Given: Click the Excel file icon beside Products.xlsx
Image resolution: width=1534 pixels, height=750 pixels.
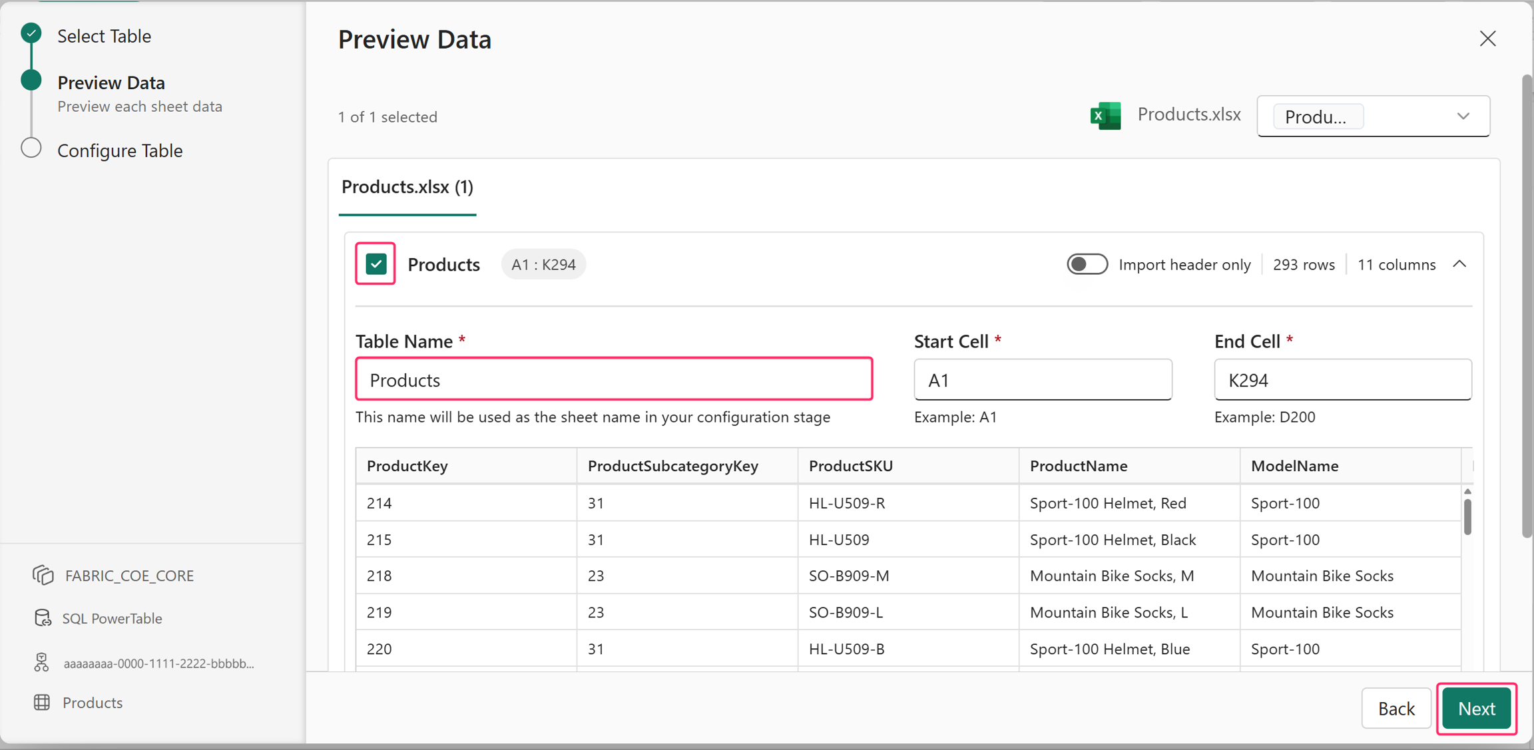Looking at the screenshot, I should coord(1105,116).
